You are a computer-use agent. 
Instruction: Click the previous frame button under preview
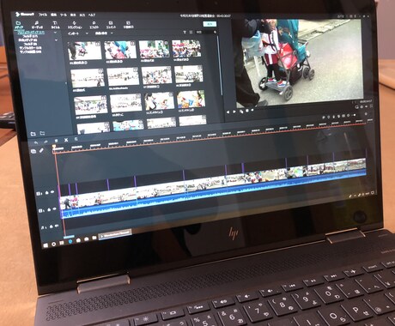coord(228,112)
